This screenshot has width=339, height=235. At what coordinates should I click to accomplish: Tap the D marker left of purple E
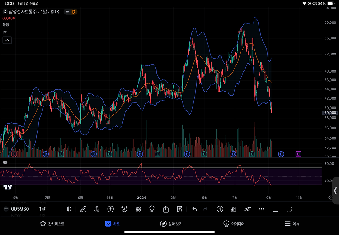[x=281, y=154]
